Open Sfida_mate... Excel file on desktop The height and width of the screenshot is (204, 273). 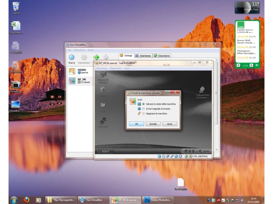coord(16,27)
